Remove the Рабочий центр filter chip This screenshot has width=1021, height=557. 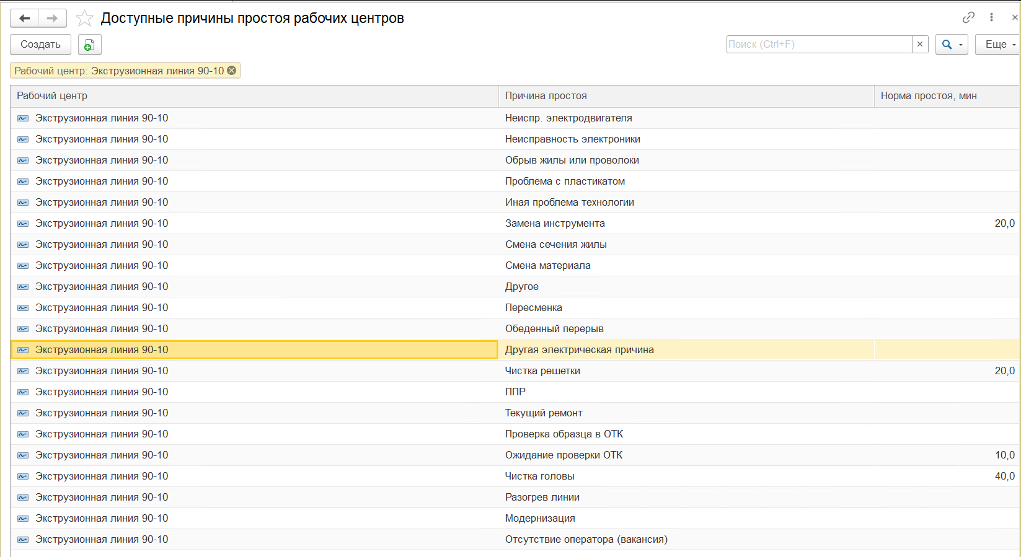[x=232, y=71]
